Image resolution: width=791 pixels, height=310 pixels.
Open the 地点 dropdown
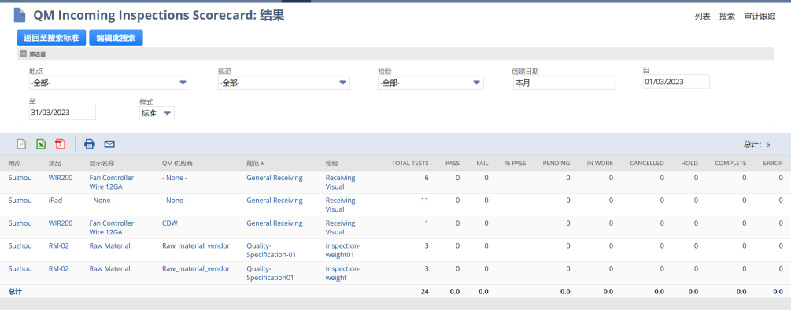pos(109,83)
